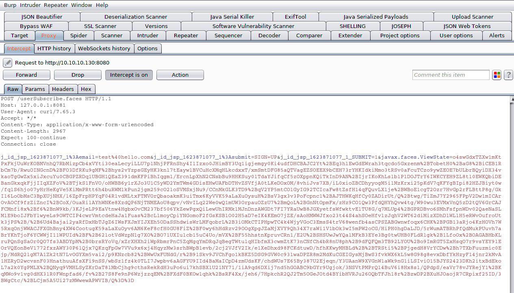
Task: Click the User-Agent: curl/7.65.3 header
Action: (x=38, y=112)
